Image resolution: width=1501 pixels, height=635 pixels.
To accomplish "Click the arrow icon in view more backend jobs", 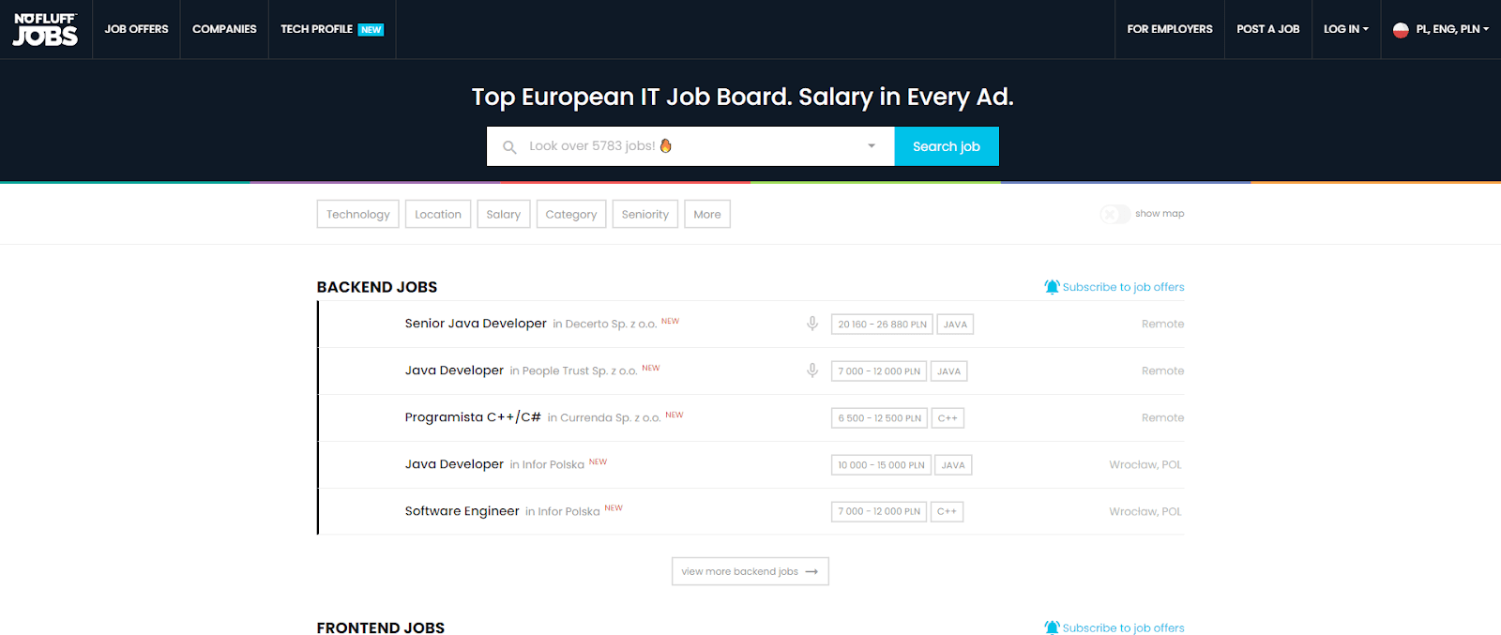I will [811, 571].
